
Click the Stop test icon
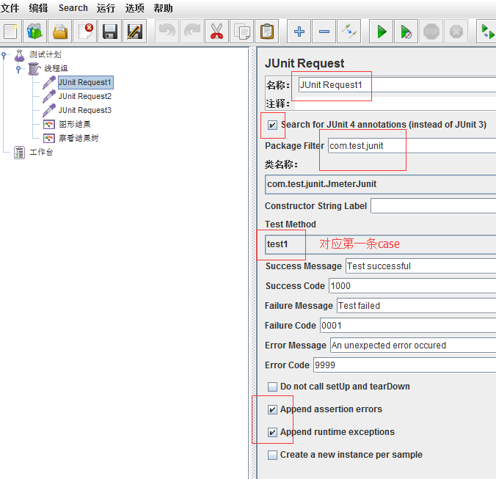[x=431, y=32]
